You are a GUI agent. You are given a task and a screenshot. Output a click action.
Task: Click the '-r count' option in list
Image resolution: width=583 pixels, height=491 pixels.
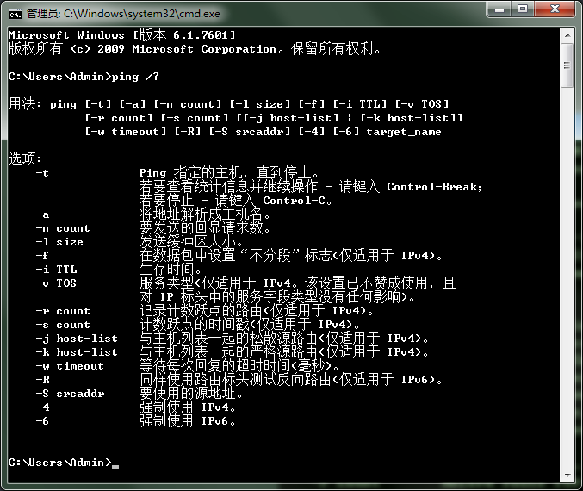63,311
